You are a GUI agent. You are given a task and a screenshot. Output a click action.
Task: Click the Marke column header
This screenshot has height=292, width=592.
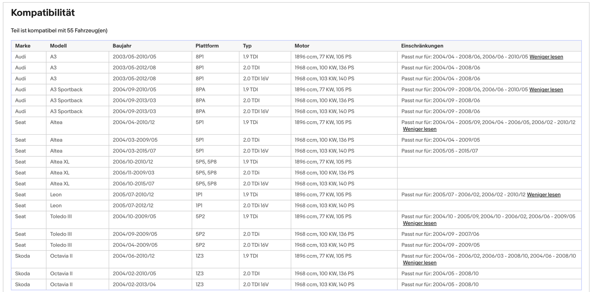pyautogui.click(x=23, y=46)
